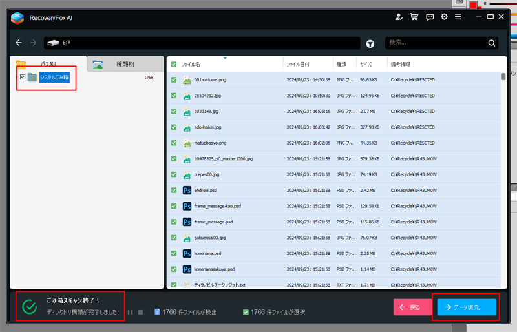
Task: Open settings via the gear icon
Action: click(x=444, y=17)
